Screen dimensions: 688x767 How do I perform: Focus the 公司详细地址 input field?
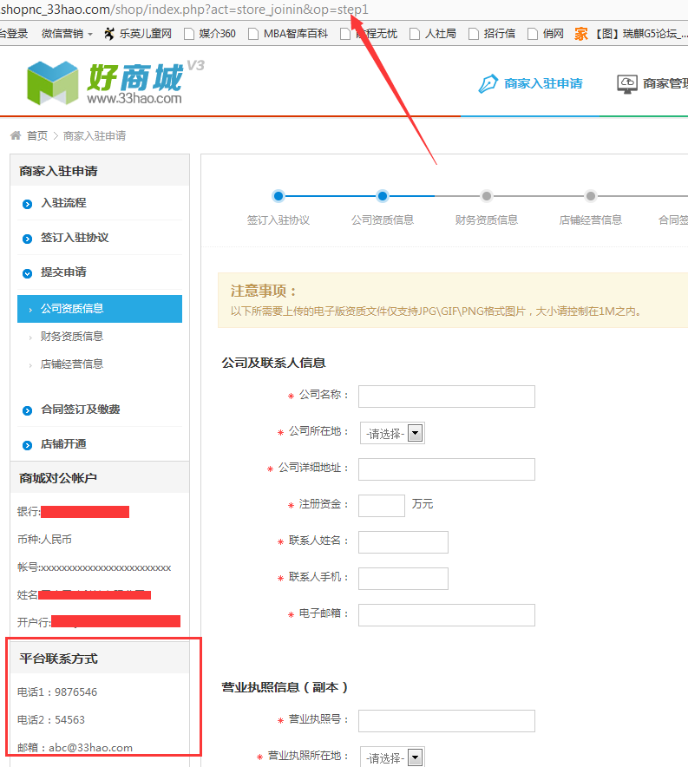[x=447, y=469]
